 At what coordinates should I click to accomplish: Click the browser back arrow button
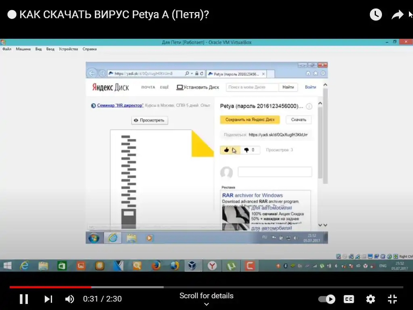92,73
